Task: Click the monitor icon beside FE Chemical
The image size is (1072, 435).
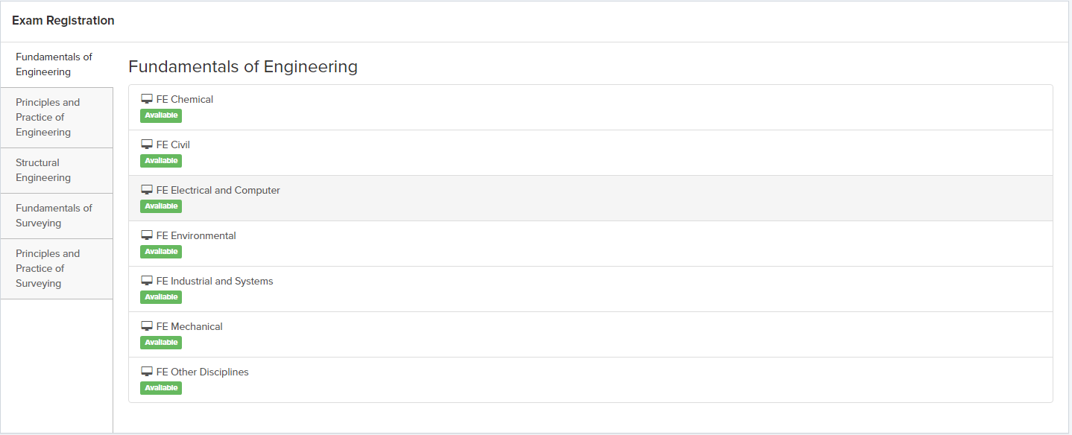Action: point(147,99)
